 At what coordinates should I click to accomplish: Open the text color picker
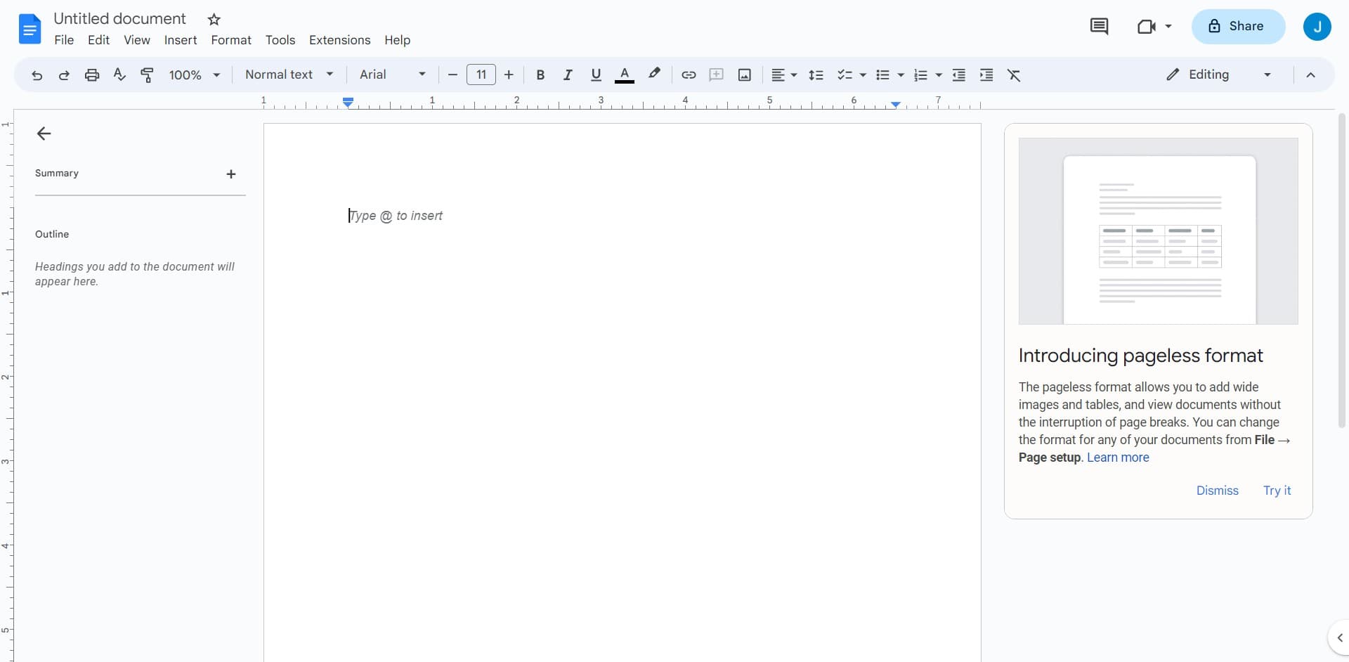(x=625, y=75)
